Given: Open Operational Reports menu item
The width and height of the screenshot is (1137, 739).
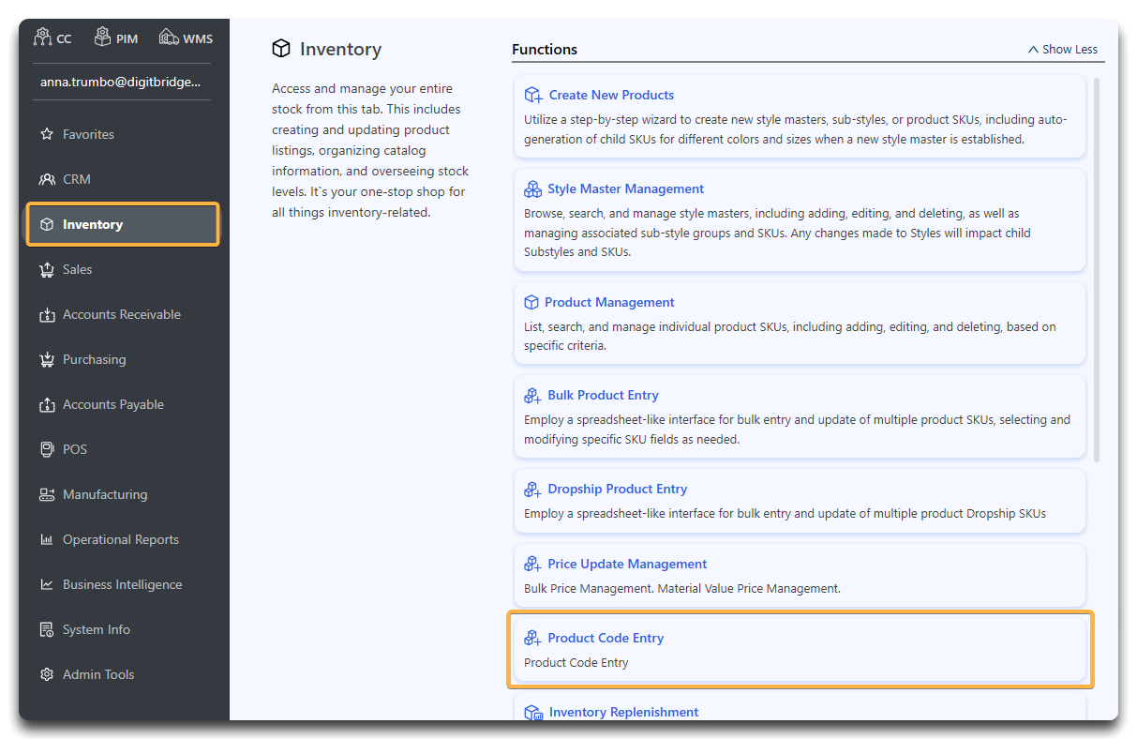Looking at the screenshot, I should [x=120, y=539].
